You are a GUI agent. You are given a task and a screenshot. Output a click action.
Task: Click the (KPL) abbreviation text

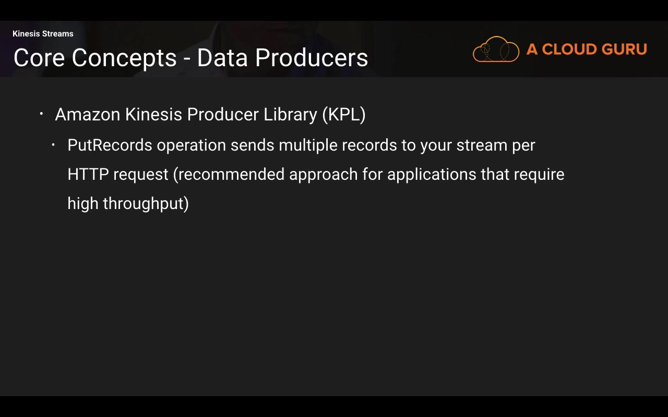pyautogui.click(x=343, y=115)
